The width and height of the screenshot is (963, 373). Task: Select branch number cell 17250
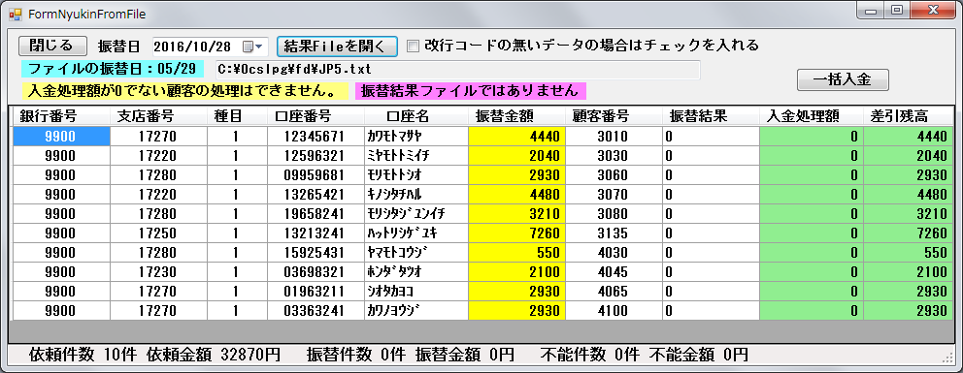tap(158, 233)
